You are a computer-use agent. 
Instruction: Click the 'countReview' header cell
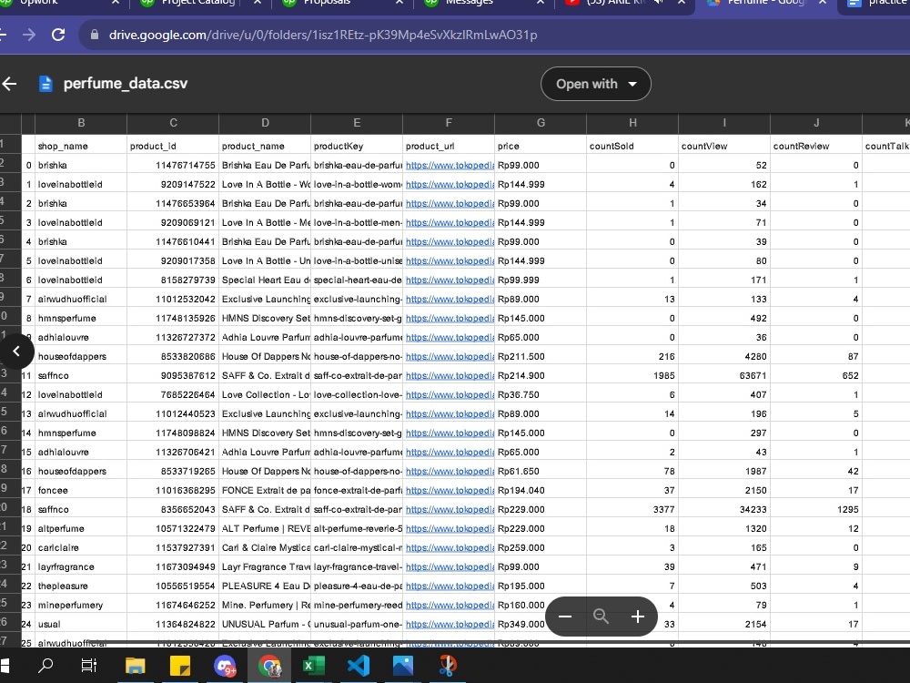click(816, 146)
